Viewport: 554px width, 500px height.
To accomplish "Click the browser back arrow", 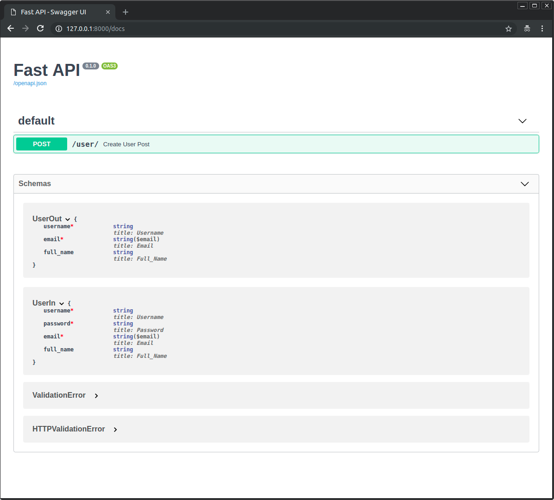I will pyautogui.click(x=11, y=29).
